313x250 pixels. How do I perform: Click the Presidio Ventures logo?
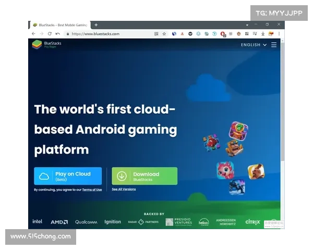coord(178,222)
